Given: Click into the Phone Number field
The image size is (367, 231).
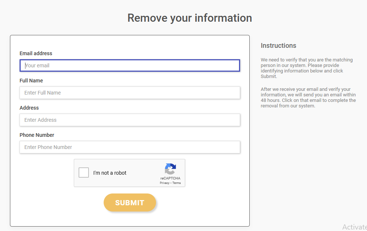Looking at the screenshot, I should pyautogui.click(x=130, y=147).
